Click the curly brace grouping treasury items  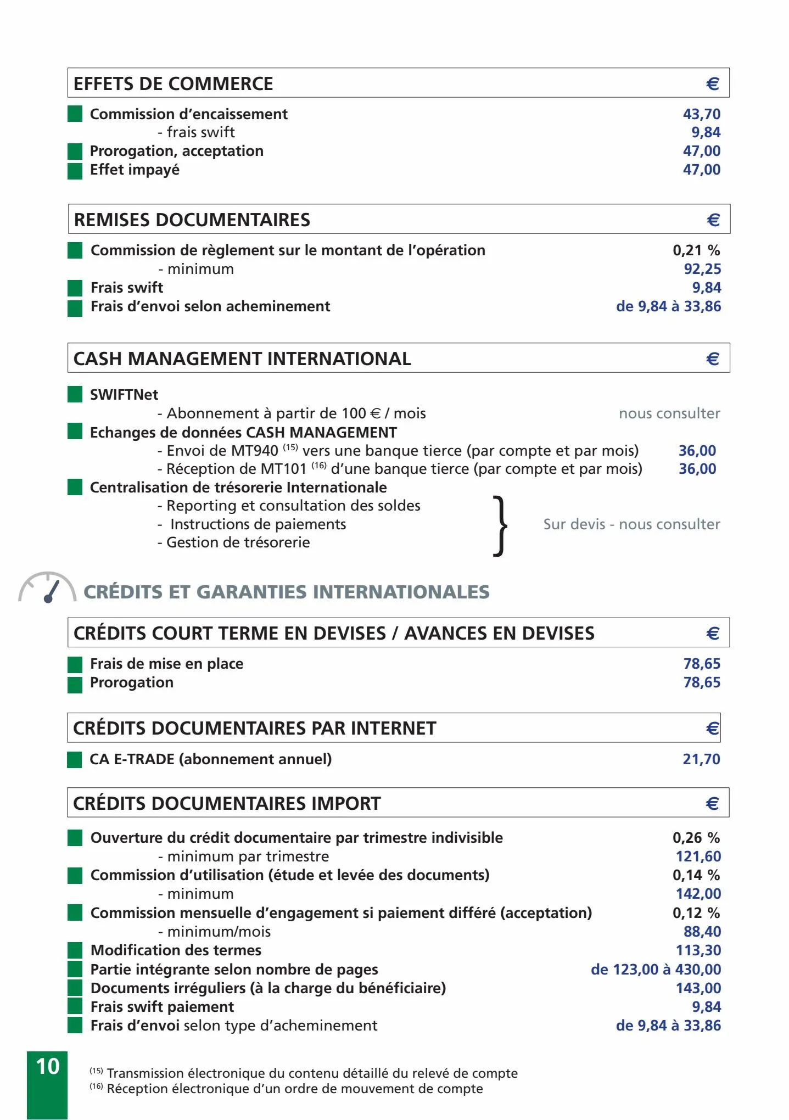tap(500, 526)
